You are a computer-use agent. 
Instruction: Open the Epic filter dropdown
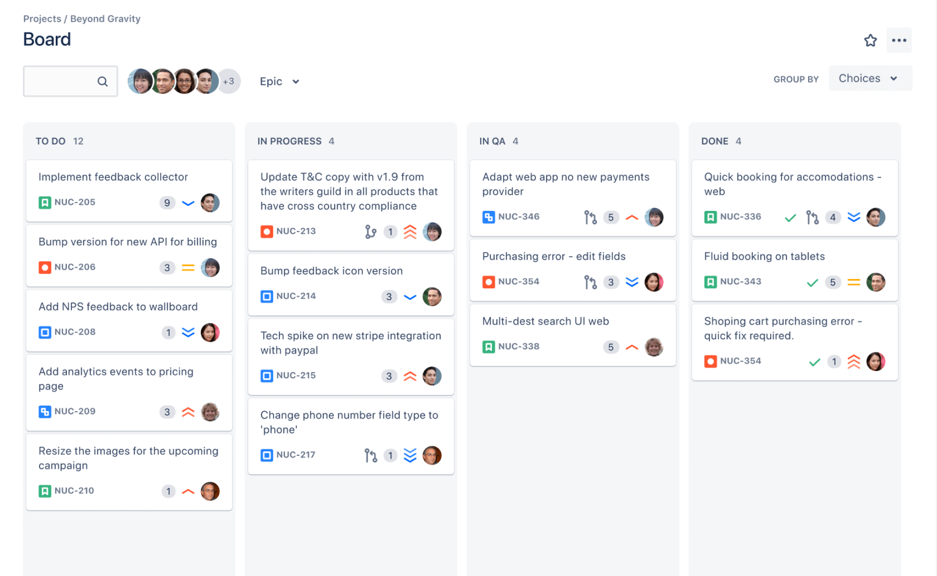279,81
